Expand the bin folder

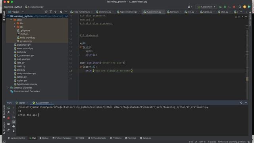point(14,23)
